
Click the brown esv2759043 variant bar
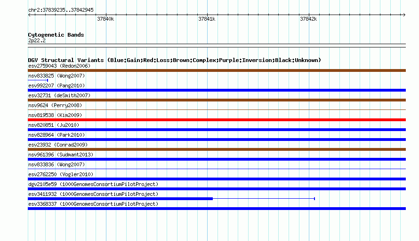(217, 70)
